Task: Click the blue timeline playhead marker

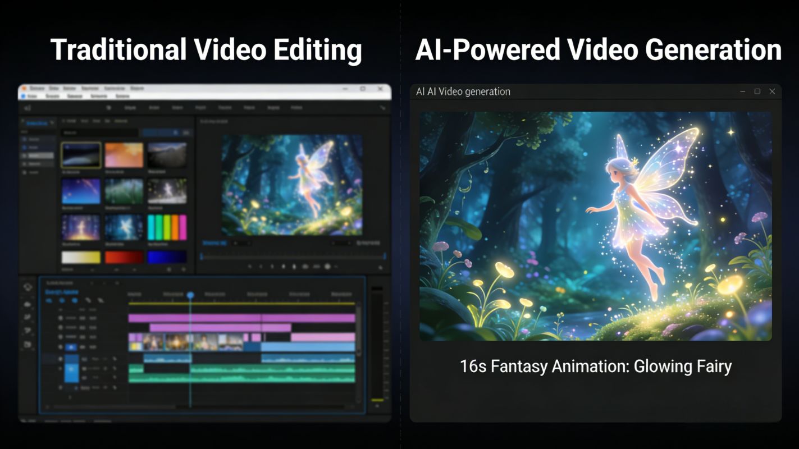Action: coord(190,295)
